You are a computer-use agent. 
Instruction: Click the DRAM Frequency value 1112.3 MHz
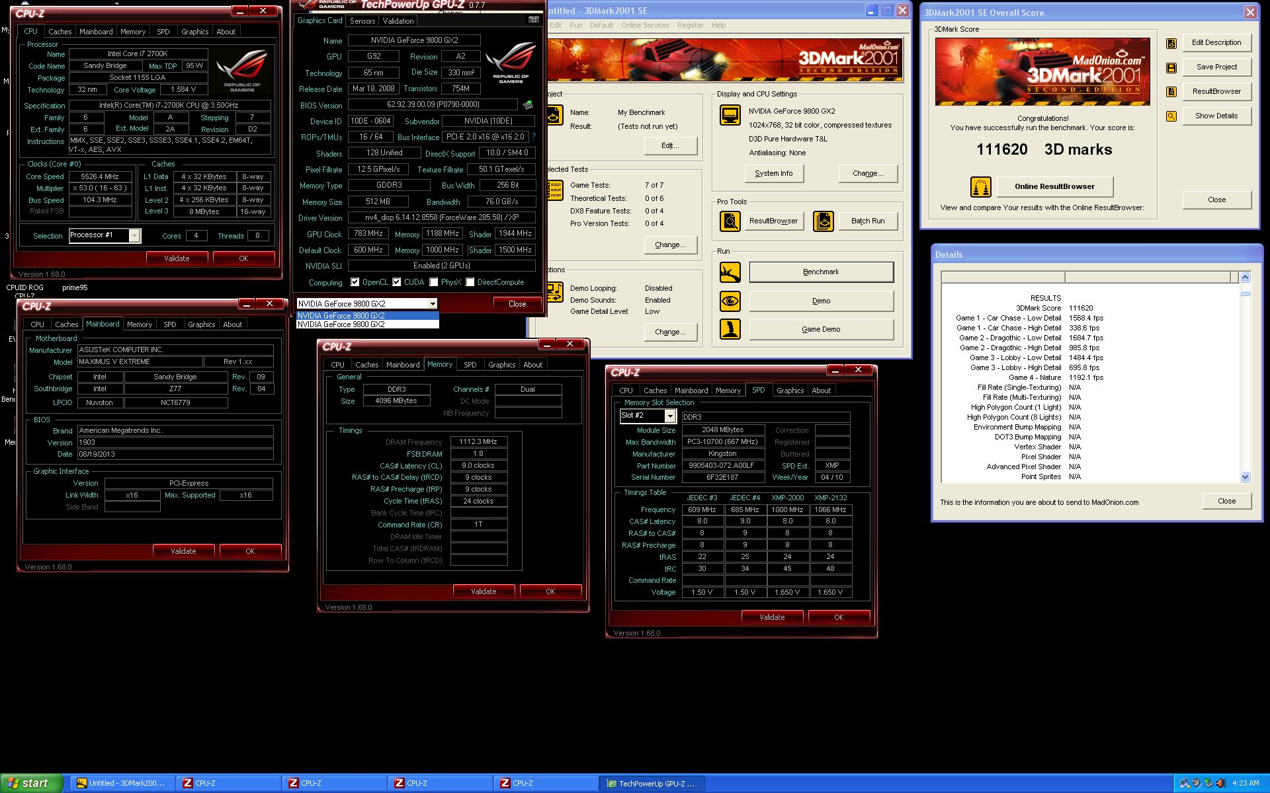[478, 442]
